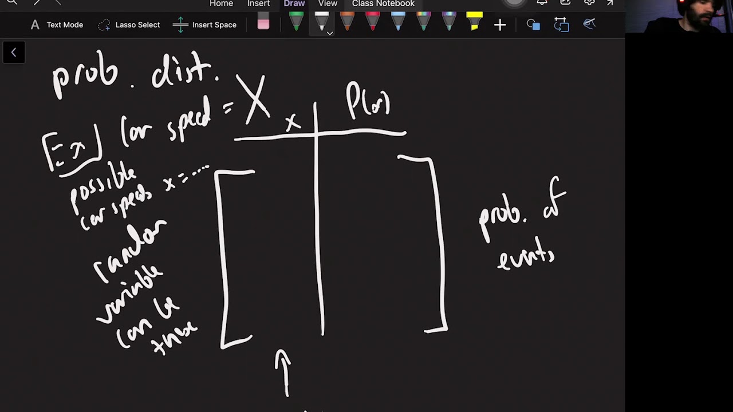This screenshot has height=412, width=733.
Task: Open the Home ribbon tab
Action: click(221, 3)
